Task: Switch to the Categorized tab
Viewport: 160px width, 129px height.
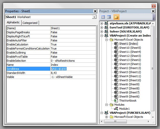Action: [30, 23]
